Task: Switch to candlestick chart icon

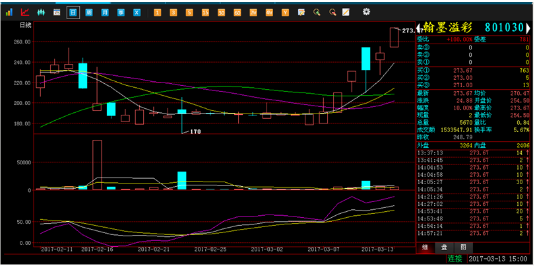Action: 41,13
